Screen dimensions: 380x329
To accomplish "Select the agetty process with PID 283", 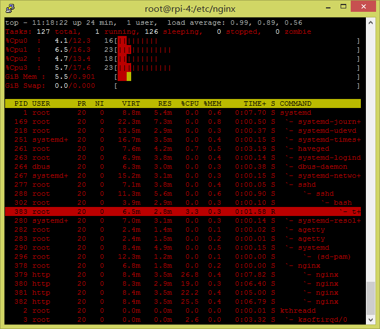I will pos(183,238).
